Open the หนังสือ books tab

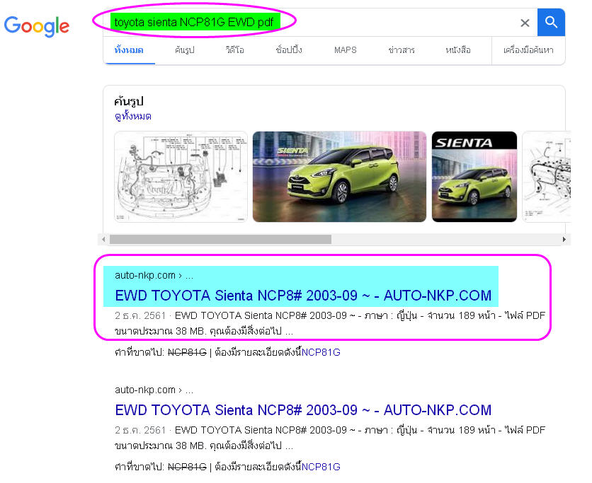click(x=458, y=50)
